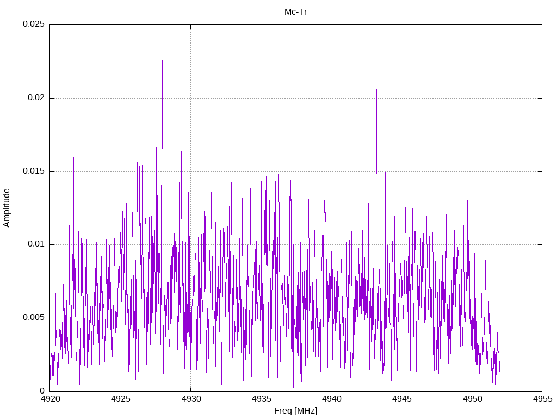Click the 'Freq [MHz]' x-axis label
The width and height of the screenshot is (557, 418).
tap(295, 411)
